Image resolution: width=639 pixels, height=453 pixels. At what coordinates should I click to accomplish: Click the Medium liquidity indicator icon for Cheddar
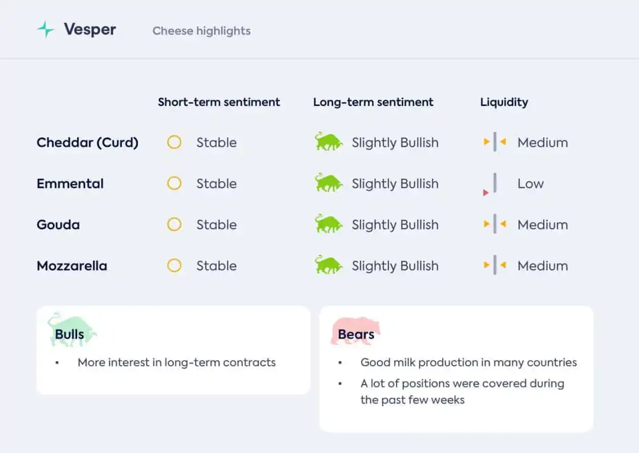point(494,142)
